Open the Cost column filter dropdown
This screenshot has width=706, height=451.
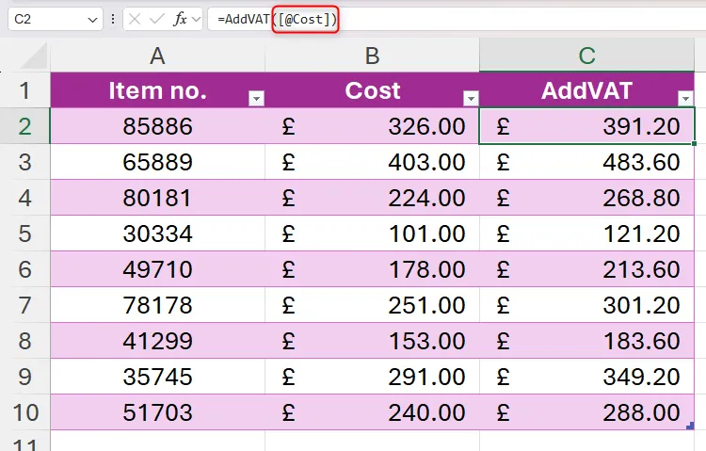tap(470, 98)
